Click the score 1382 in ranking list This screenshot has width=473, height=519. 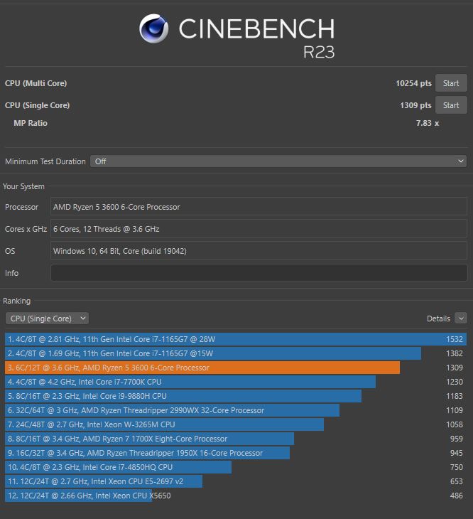coord(454,353)
